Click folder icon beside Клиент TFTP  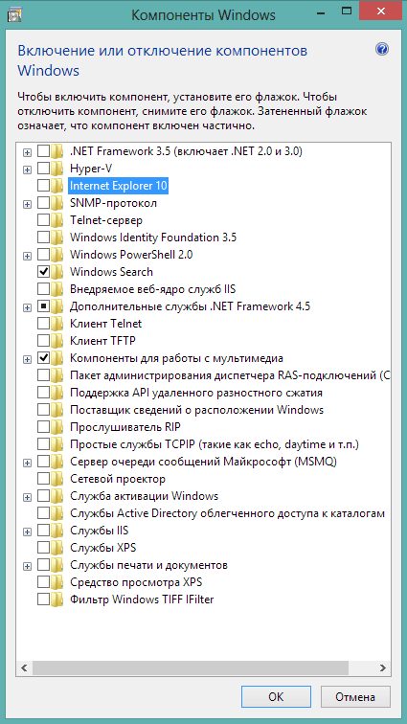[57, 341]
